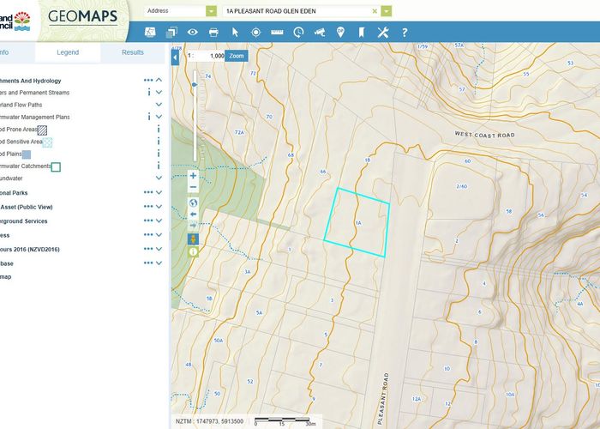Activate the crosshair locate target tool
Image resolution: width=600 pixels, height=429 pixels.
pos(256,33)
